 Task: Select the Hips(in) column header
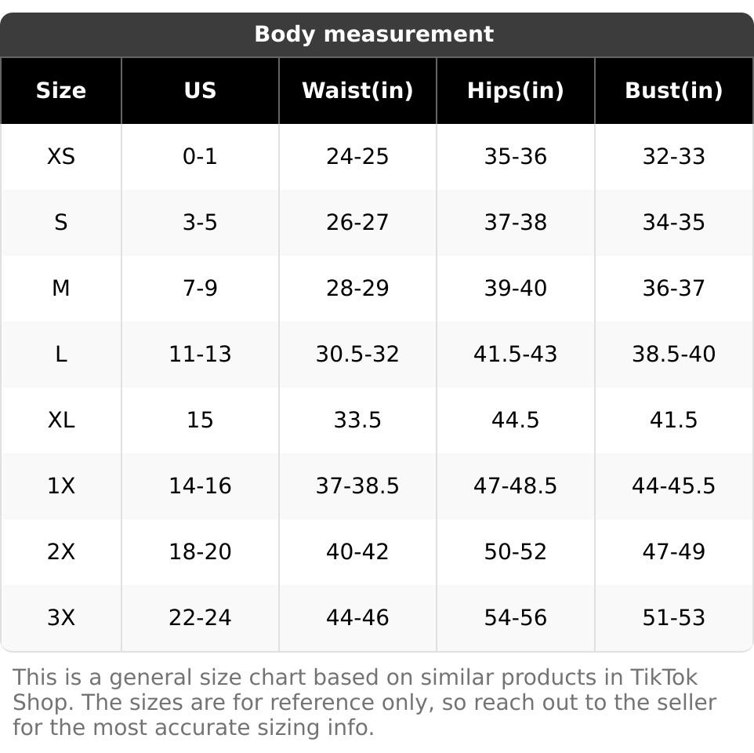click(x=515, y=91)
